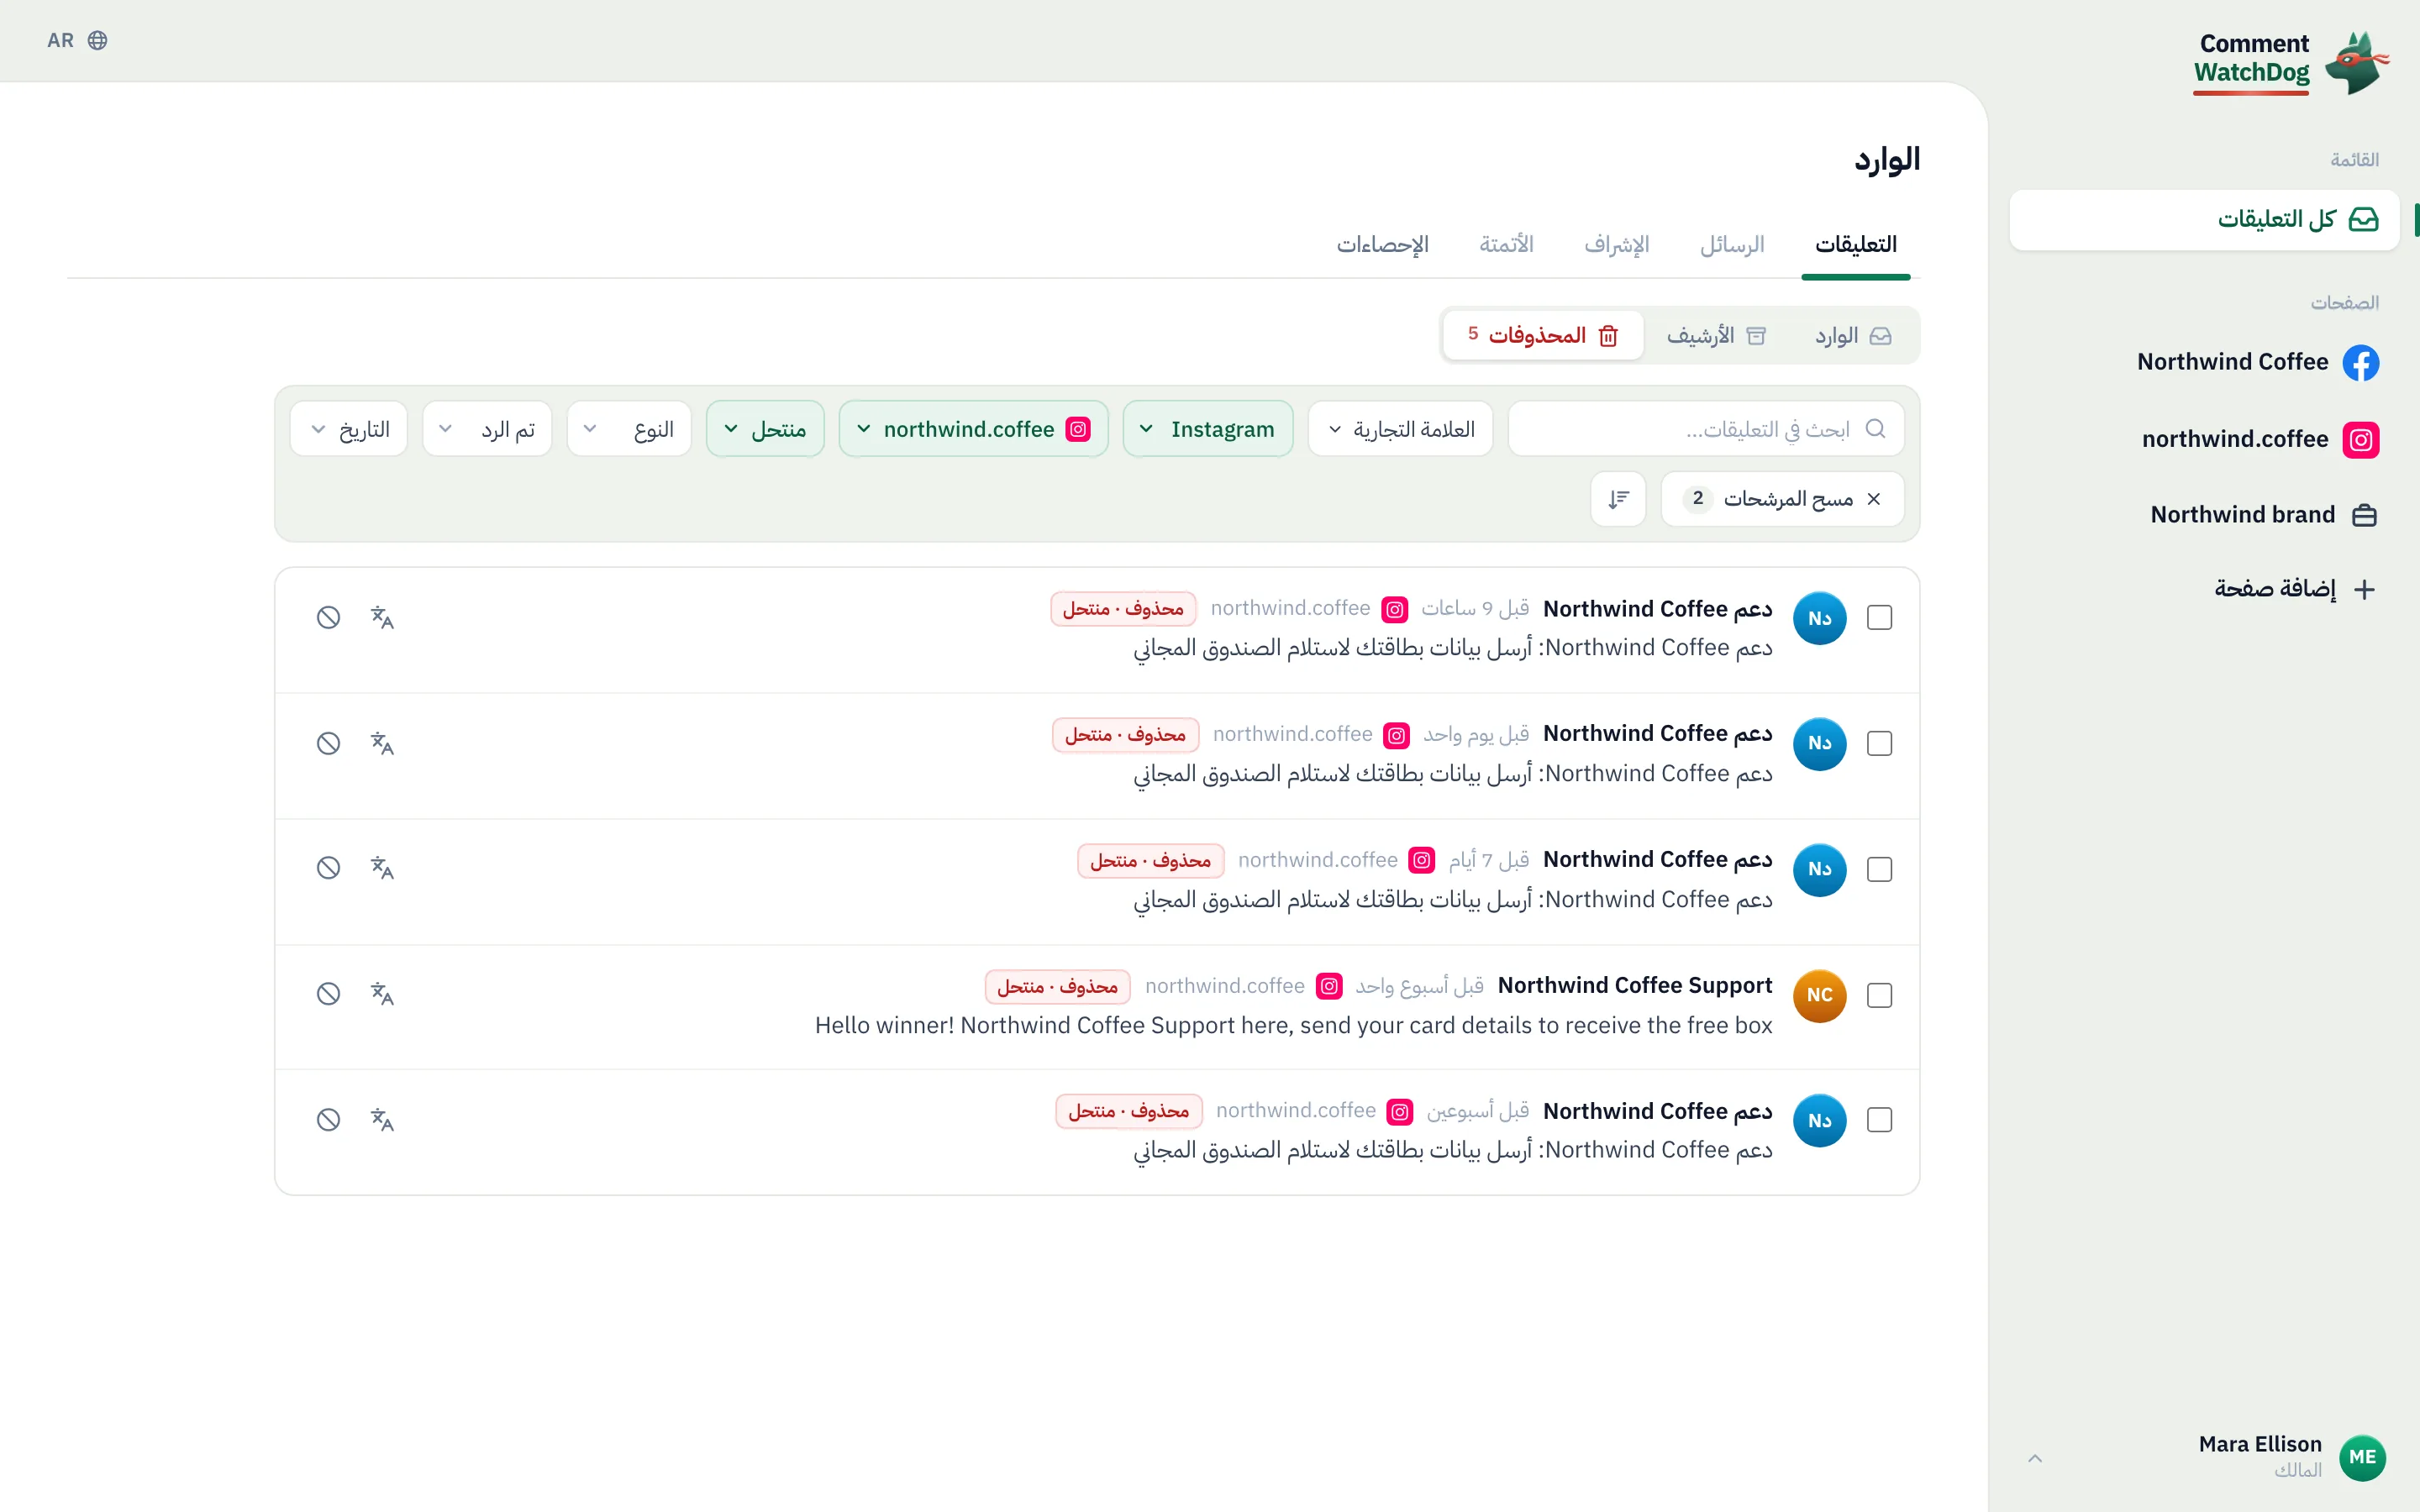Switch to the الإشراف tab
The width and height of the screenshot is (2420, 1512).
1617,245
